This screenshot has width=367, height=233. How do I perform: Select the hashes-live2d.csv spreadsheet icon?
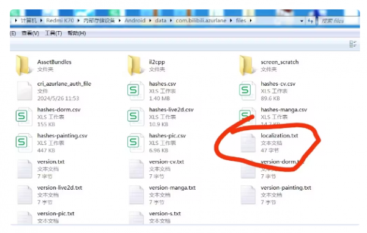pos(135,116)
